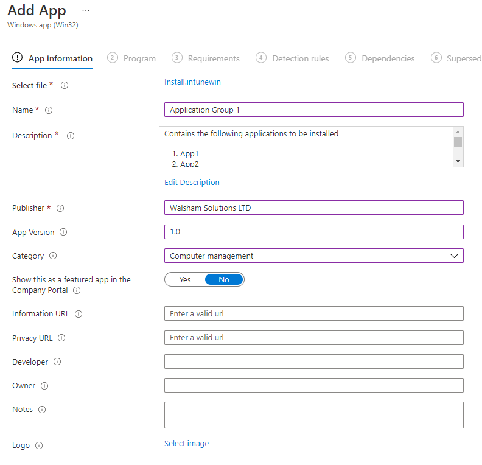
Task: Click the info icon beside App Version
Action: (x=63, y=232)
